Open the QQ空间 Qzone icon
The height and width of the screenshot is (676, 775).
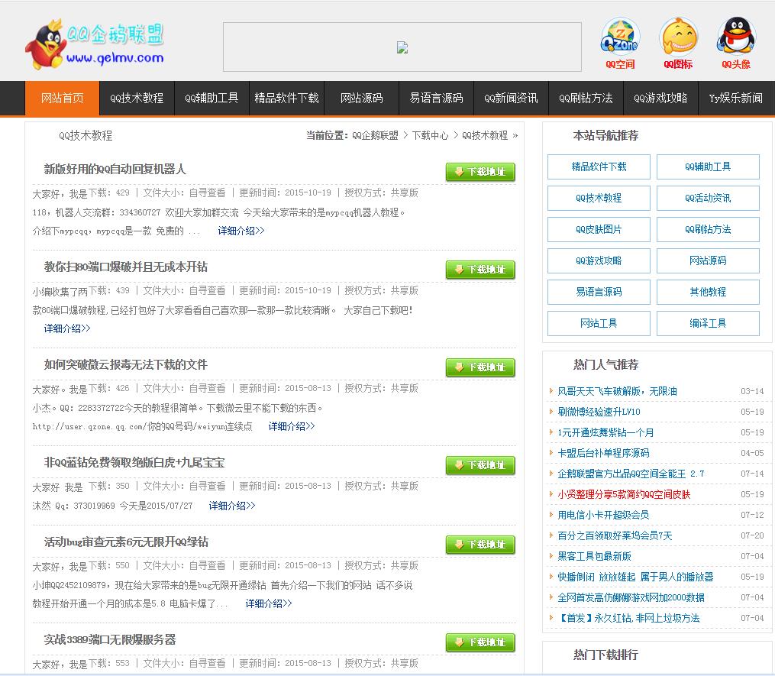point(620,44)
